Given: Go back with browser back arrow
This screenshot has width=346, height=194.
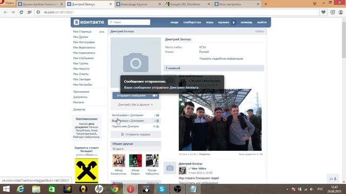Looking at the screenshot, I should point(5,12).
